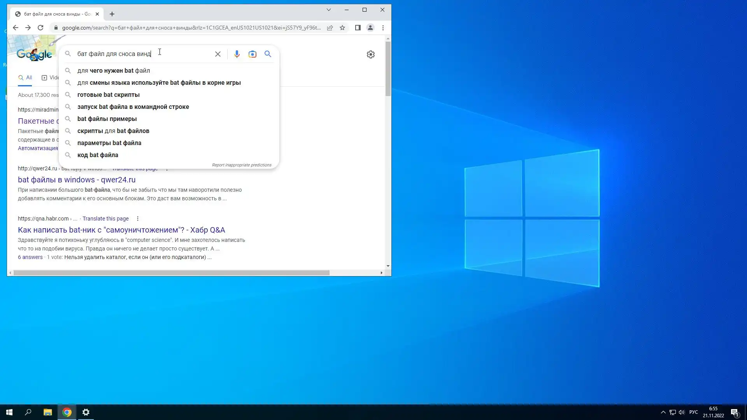This screenshot has width=747, height=420.
Task: Click the blue search magnifier button
Action: (268, 54)
